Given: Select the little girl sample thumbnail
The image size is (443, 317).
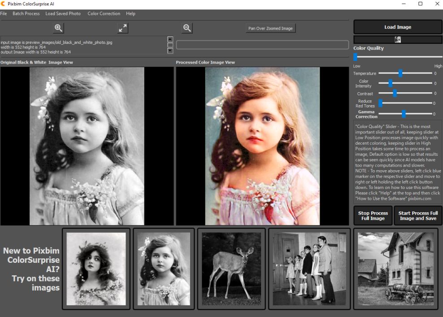Looking at the screenshot, I should click(x=164, y=269).
